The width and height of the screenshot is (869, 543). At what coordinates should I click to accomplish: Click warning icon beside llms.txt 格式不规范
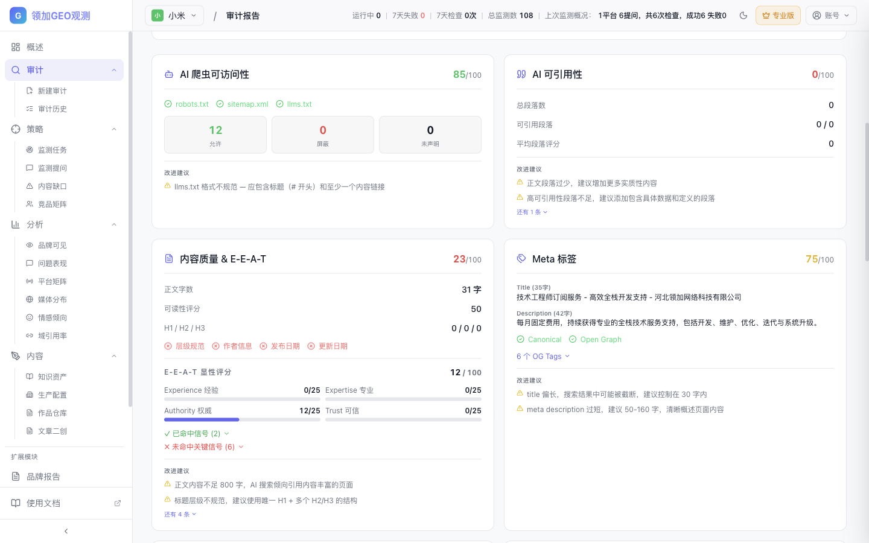click(168, 186)
